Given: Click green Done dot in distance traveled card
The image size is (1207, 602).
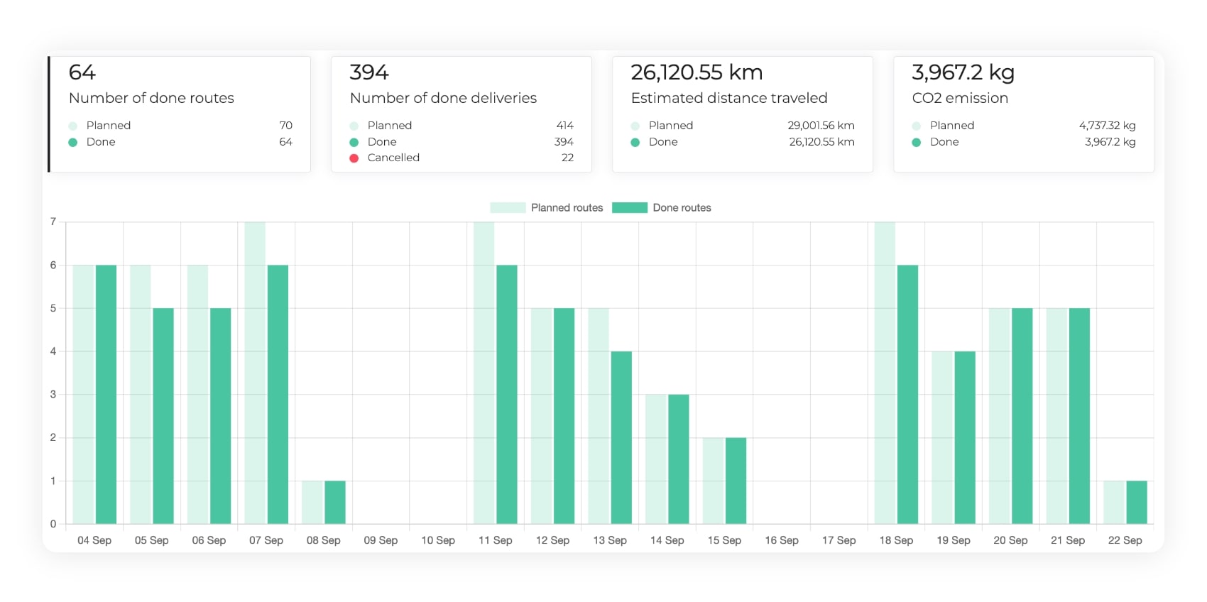Looking at the screenshot, I should [635, 142].
